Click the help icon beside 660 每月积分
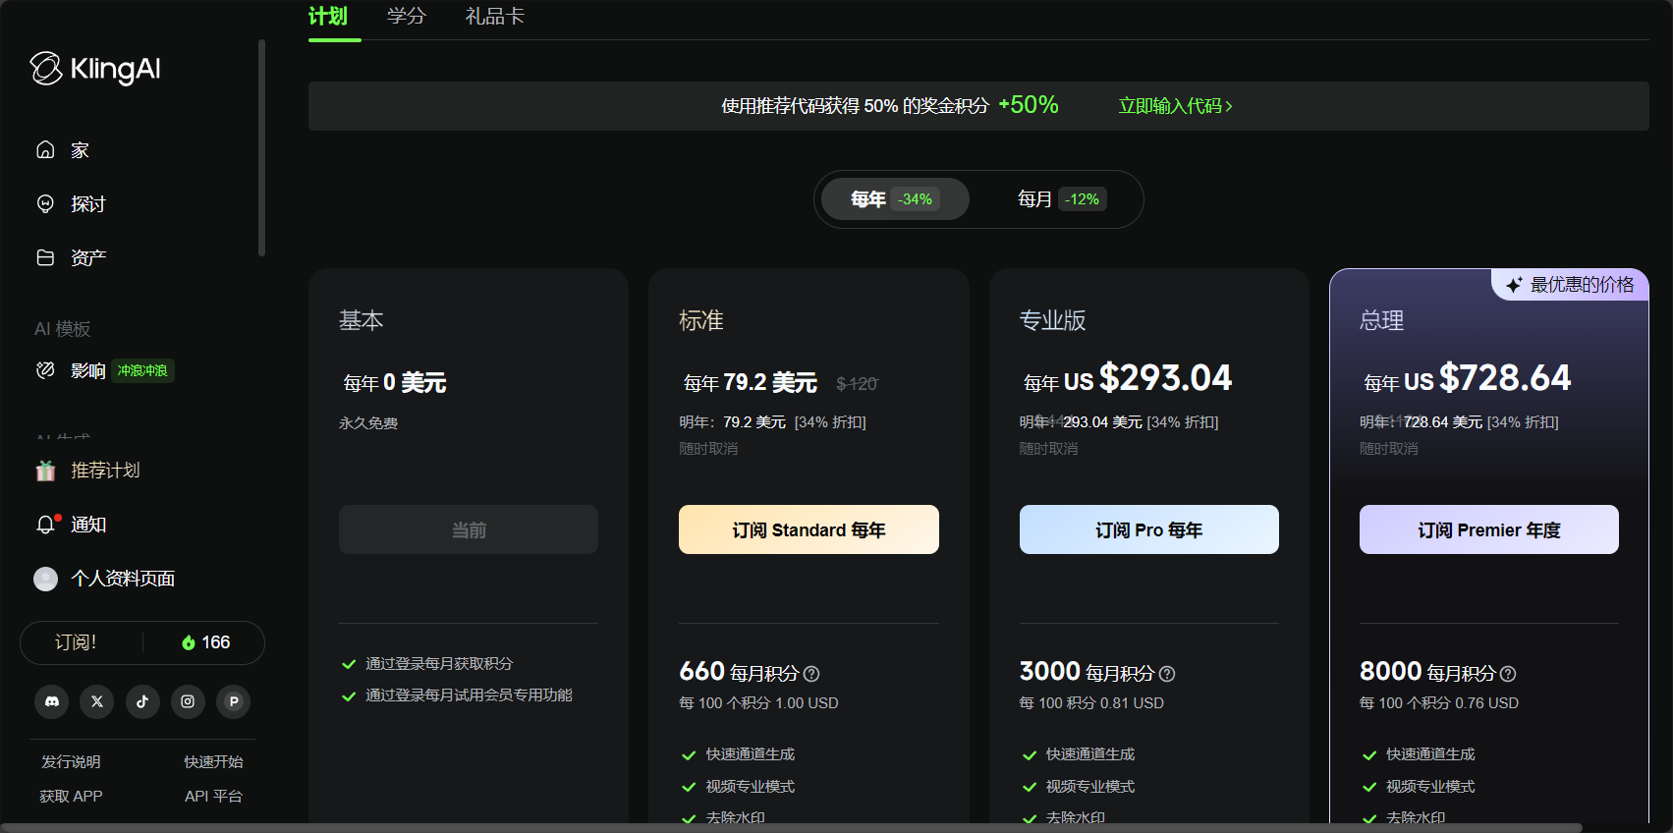Image resolution: width=1673 pixels, height=833 pixels. (811, 674)
